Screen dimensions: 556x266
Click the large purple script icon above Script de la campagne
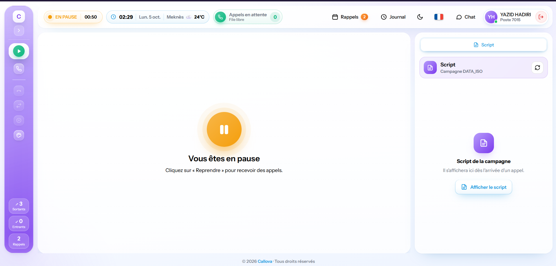click(x=483, y=143)
